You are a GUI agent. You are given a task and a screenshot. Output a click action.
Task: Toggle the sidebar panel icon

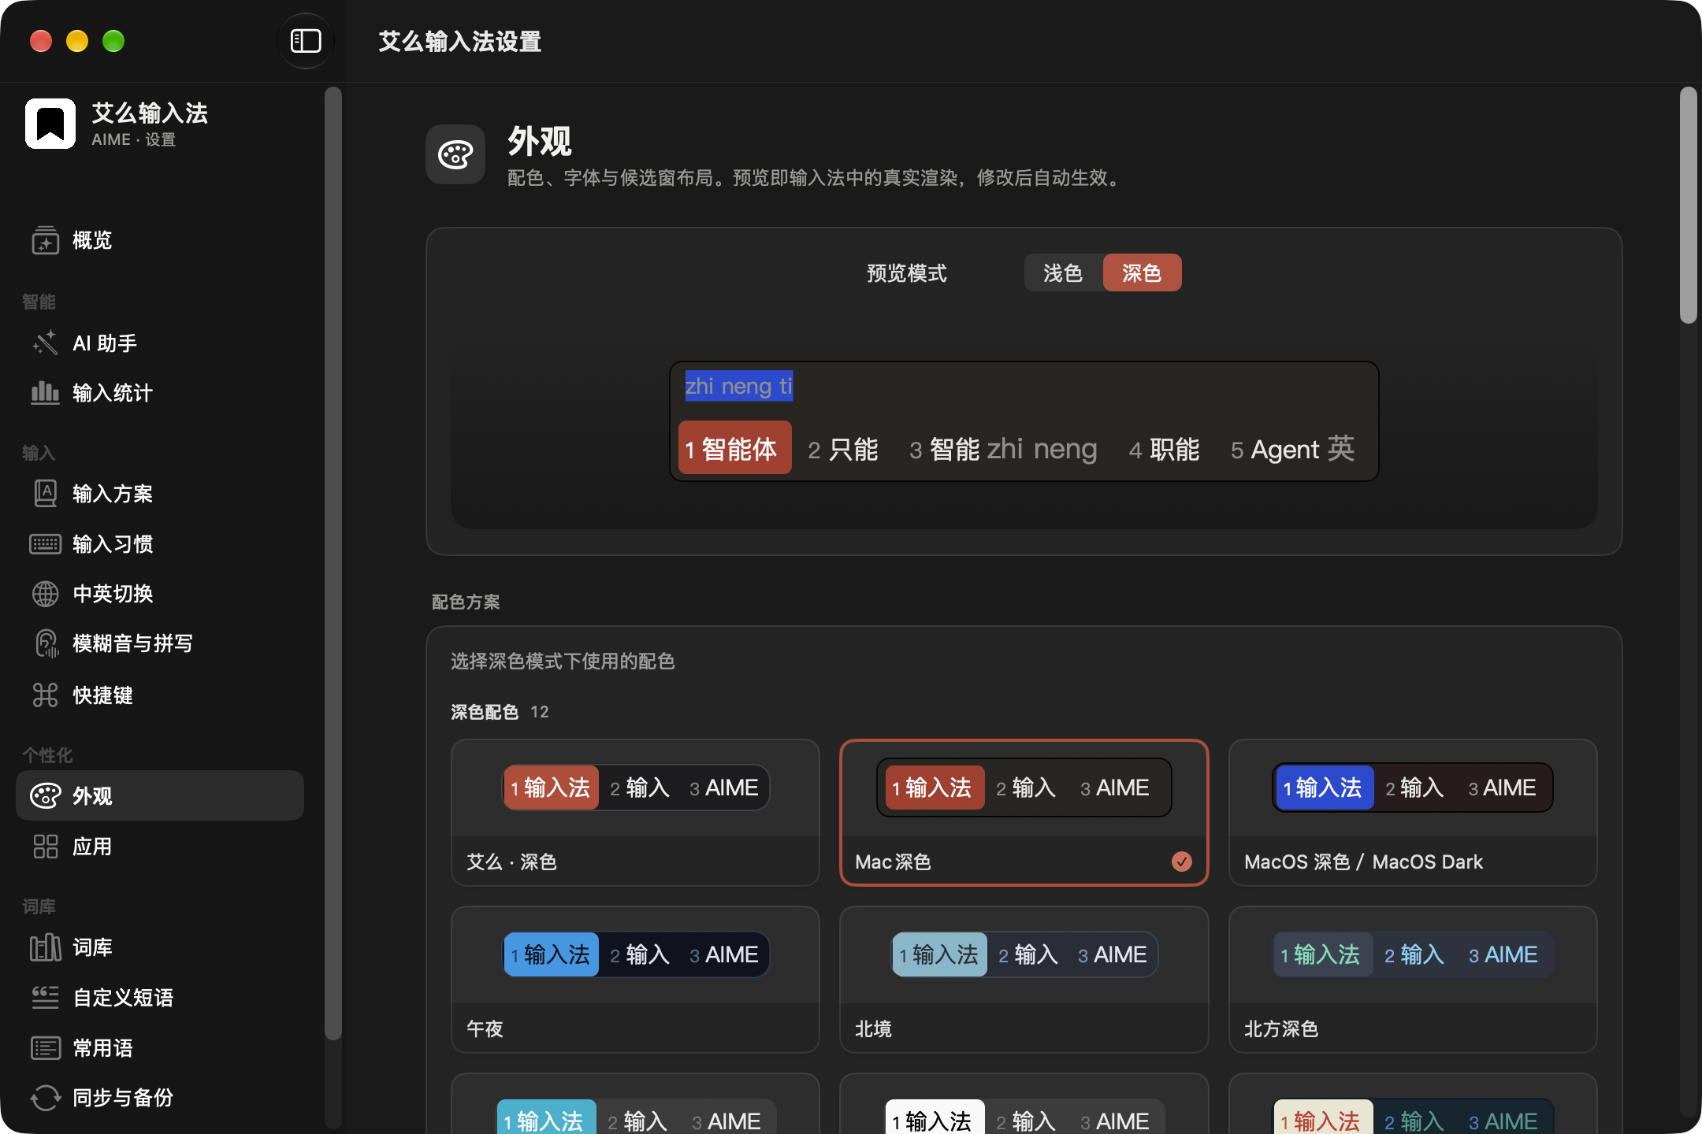[x=306, y=41]
